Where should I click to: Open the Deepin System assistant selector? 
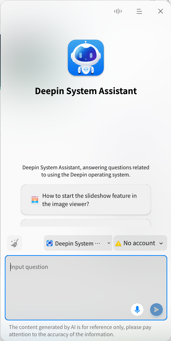pyautogui.click(x=78, y=243)
